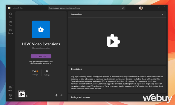Click the Search apps, games, movies field
Screen dimensions: 175x105
tap(87, 8)
